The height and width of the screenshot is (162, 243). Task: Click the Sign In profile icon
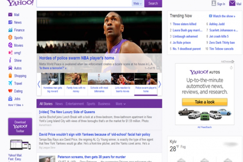(214, 3)
